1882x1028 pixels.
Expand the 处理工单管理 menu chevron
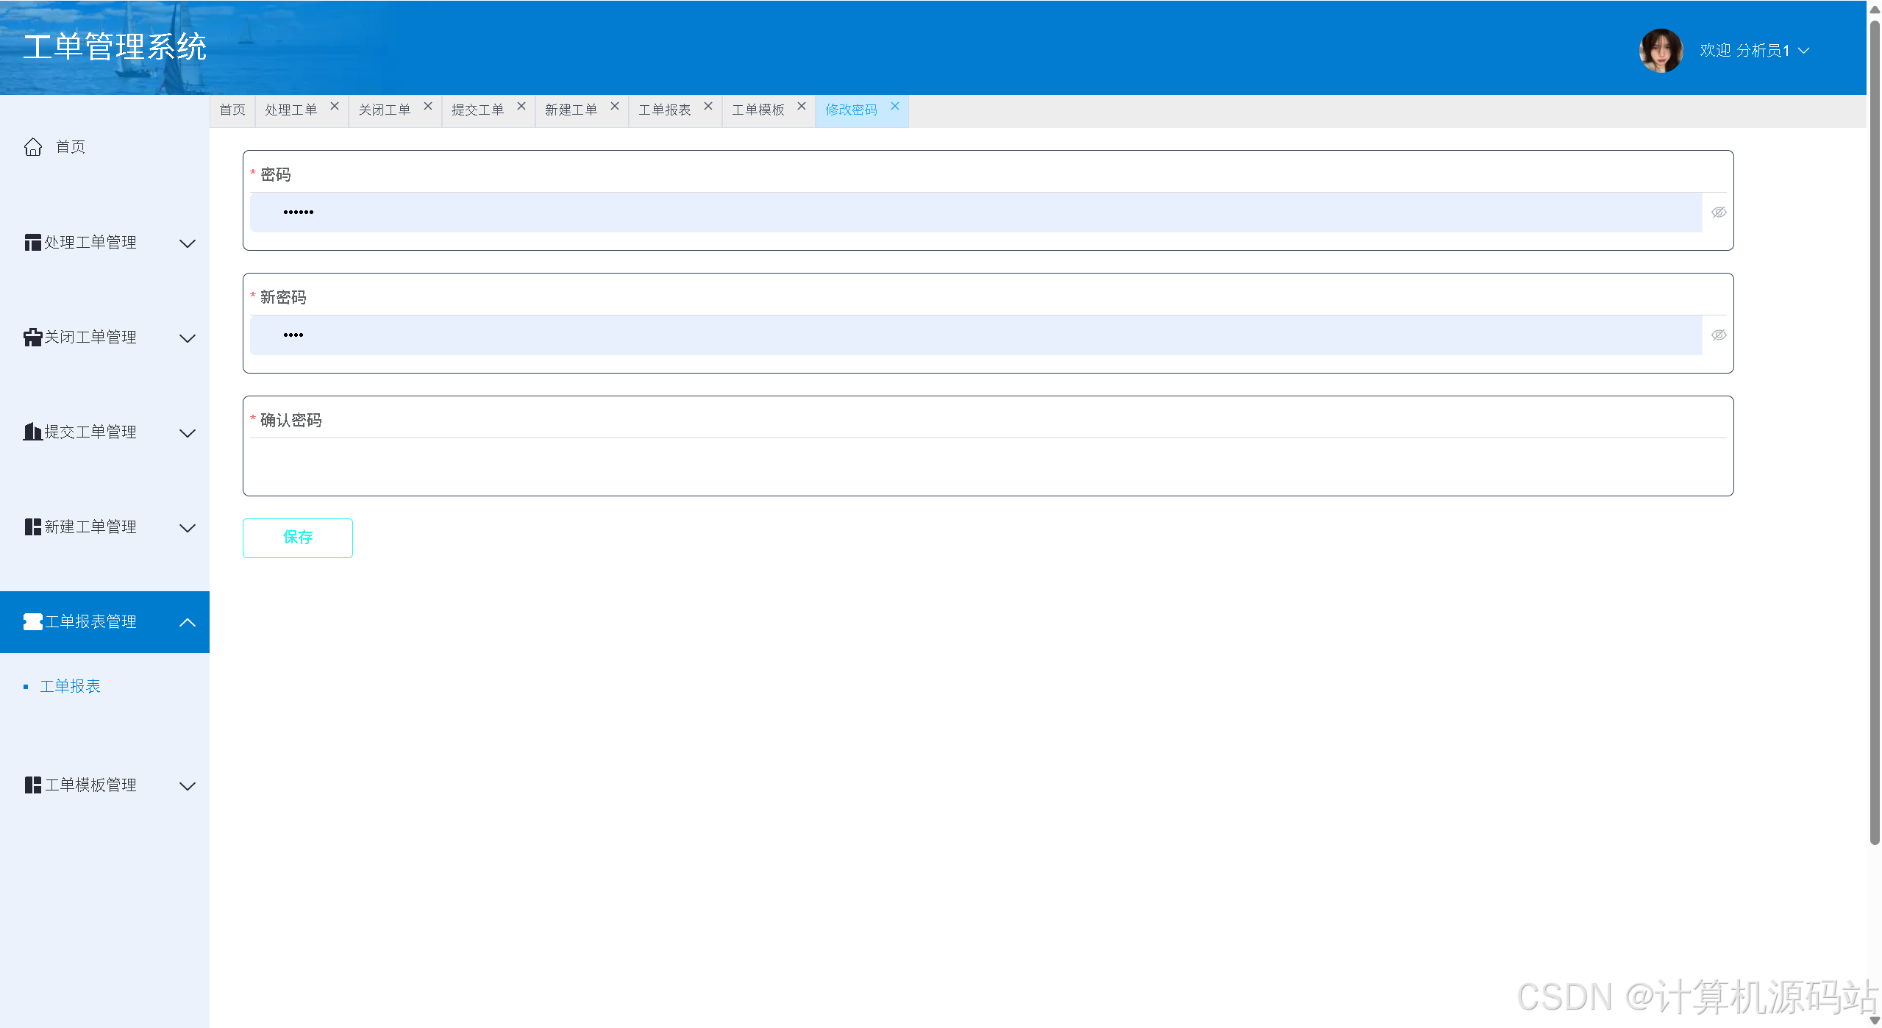pyautogui.click(x=188, y=243)
